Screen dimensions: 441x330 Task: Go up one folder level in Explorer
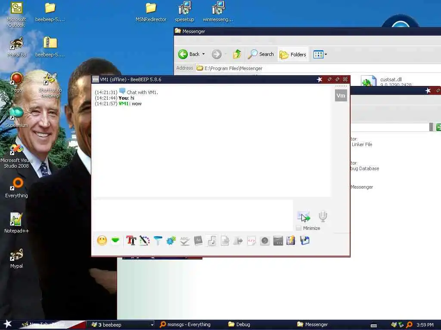(237, 54)
